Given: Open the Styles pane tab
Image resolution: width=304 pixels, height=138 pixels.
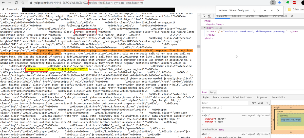Looking at the screenshot, I should pyautogui.click(x=206, y=97).
